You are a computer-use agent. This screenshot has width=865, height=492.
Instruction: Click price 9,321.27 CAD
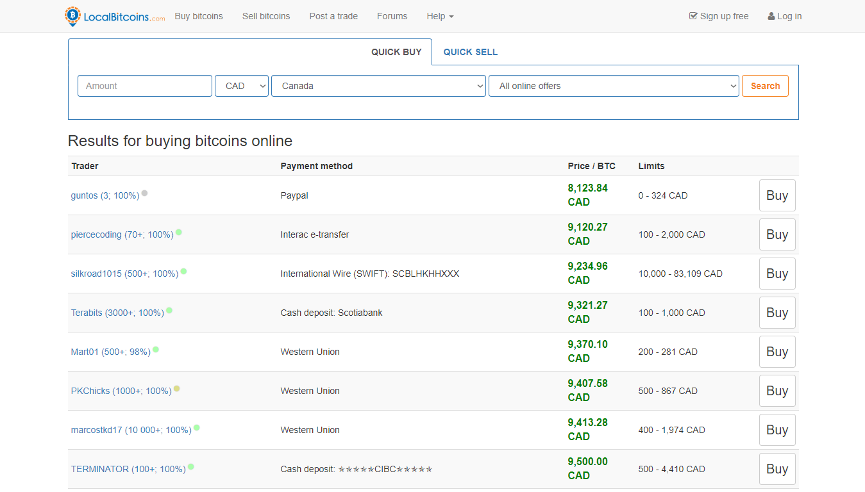(x=587, y=312)
